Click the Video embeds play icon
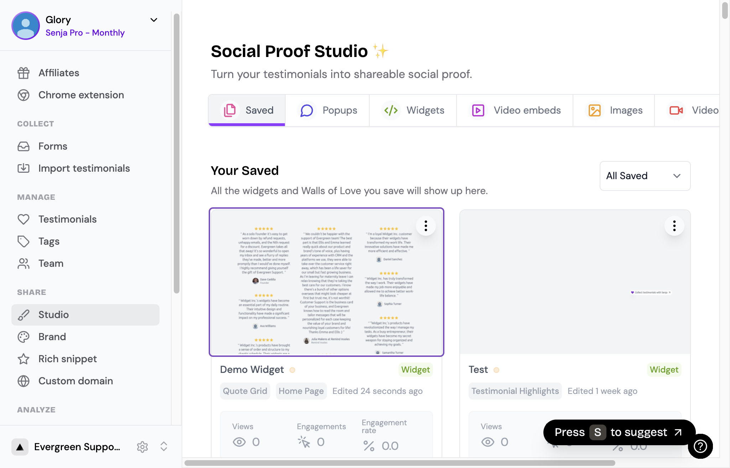This screenshot has height=468, width=730. (x=478, y=110)
